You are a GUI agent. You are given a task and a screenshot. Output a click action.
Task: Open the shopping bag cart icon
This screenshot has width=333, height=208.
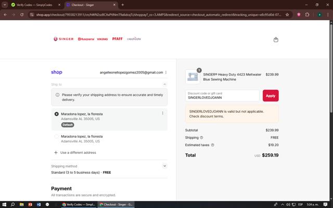pos(276,40)
